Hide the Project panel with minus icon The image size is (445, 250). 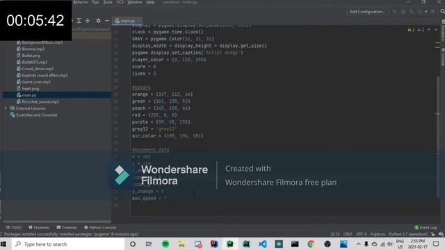[107, 21]
